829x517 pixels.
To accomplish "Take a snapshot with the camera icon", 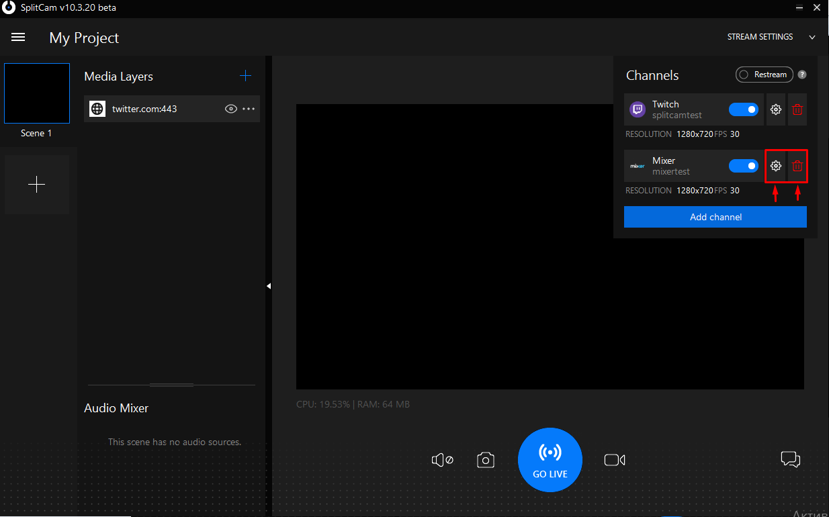I will coord(486,459).
